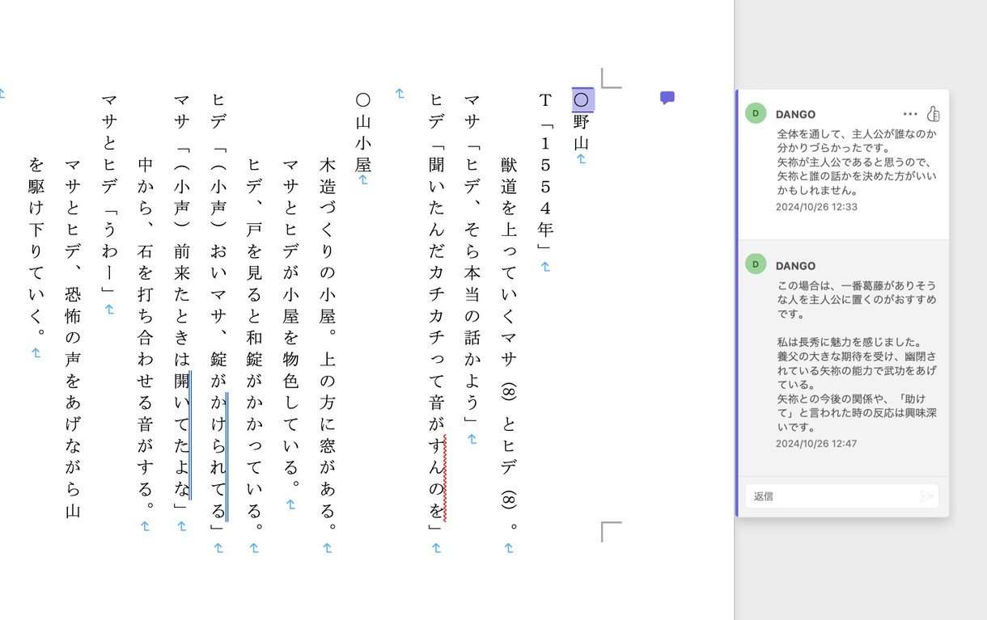987x620 pixels.
Task: Like the first DANGO comment with thumbs up
Action: point(933,114)
